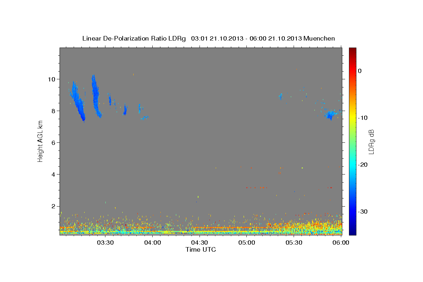The height and width of the screenshot is (282, 423).
Task: Click the plot title text "Linear De-Polarization Ratio LDRg"
Action: (x=134, y=38)
